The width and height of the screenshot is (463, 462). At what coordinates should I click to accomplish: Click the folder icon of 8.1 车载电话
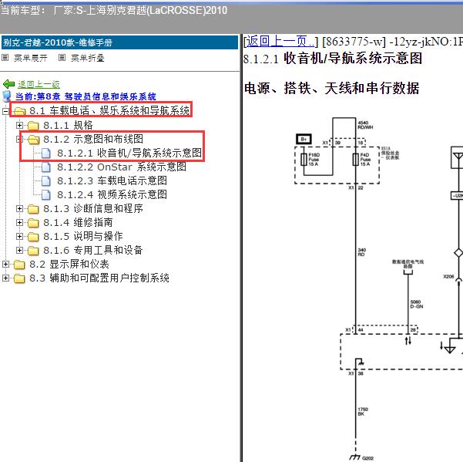point(19,111)
